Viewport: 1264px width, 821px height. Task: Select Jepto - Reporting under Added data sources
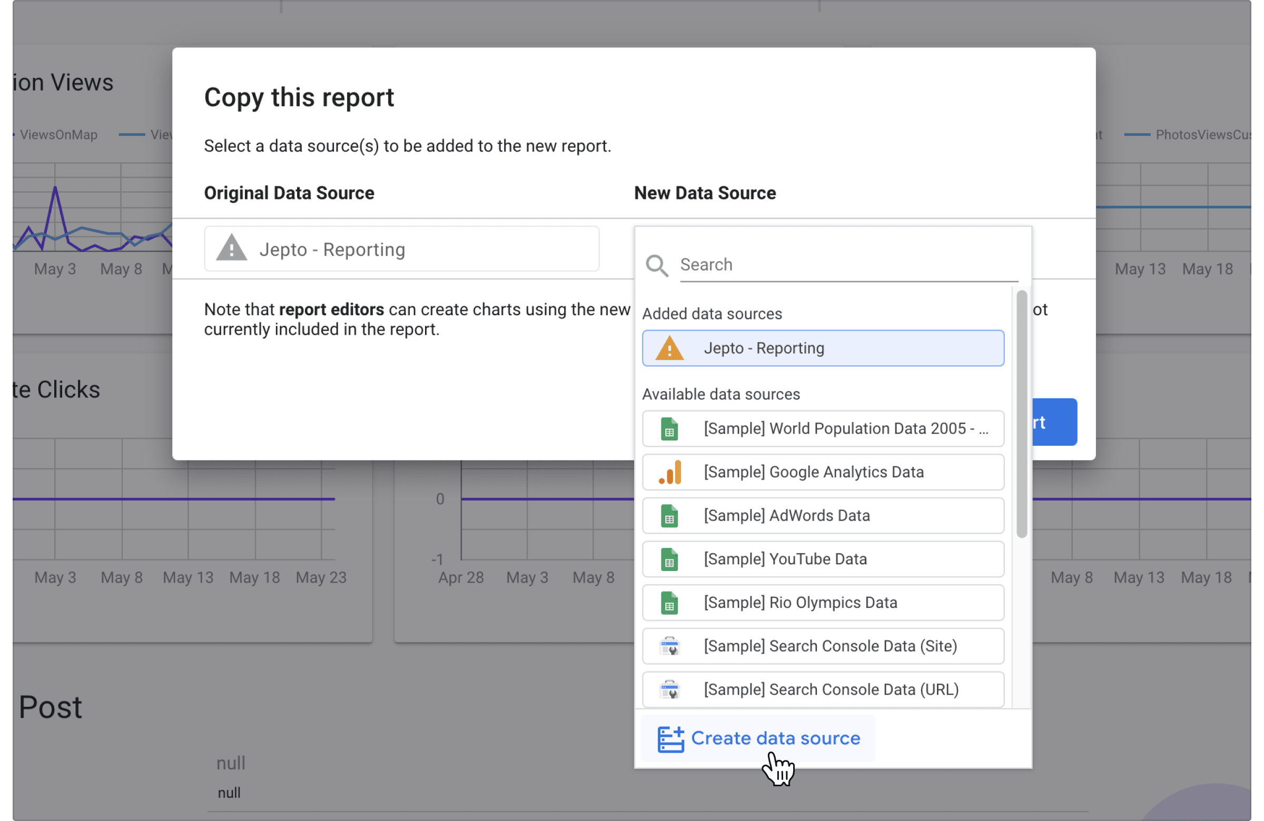[823, 348]
